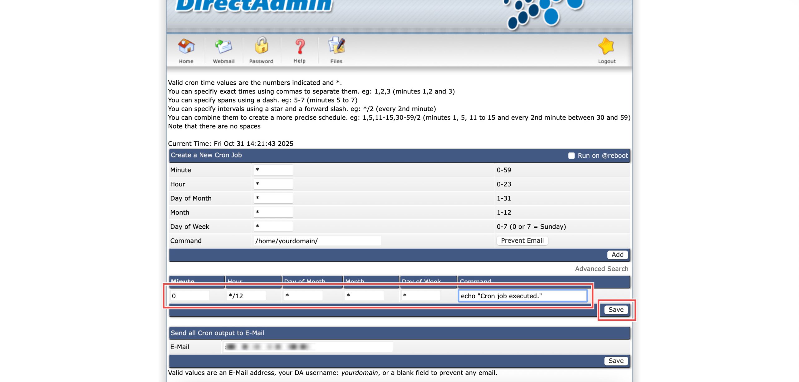Click Save button under E-Mail section
Screen dimensions: 799x382
coord(615,361)
